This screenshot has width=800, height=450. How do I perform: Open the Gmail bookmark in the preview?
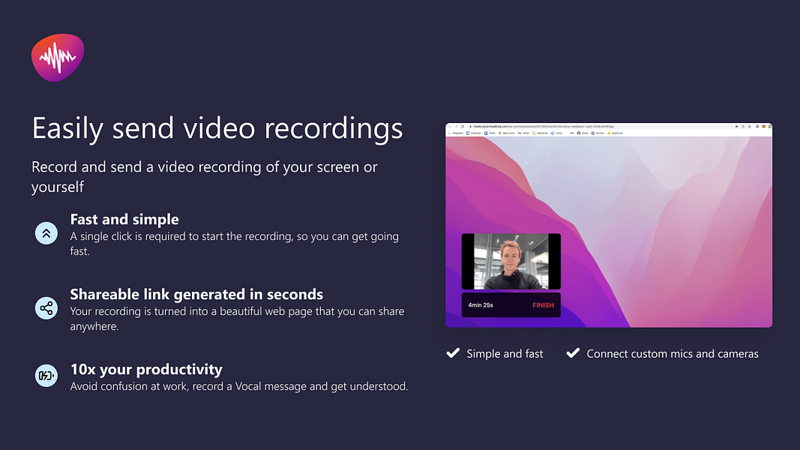(523, 133)
